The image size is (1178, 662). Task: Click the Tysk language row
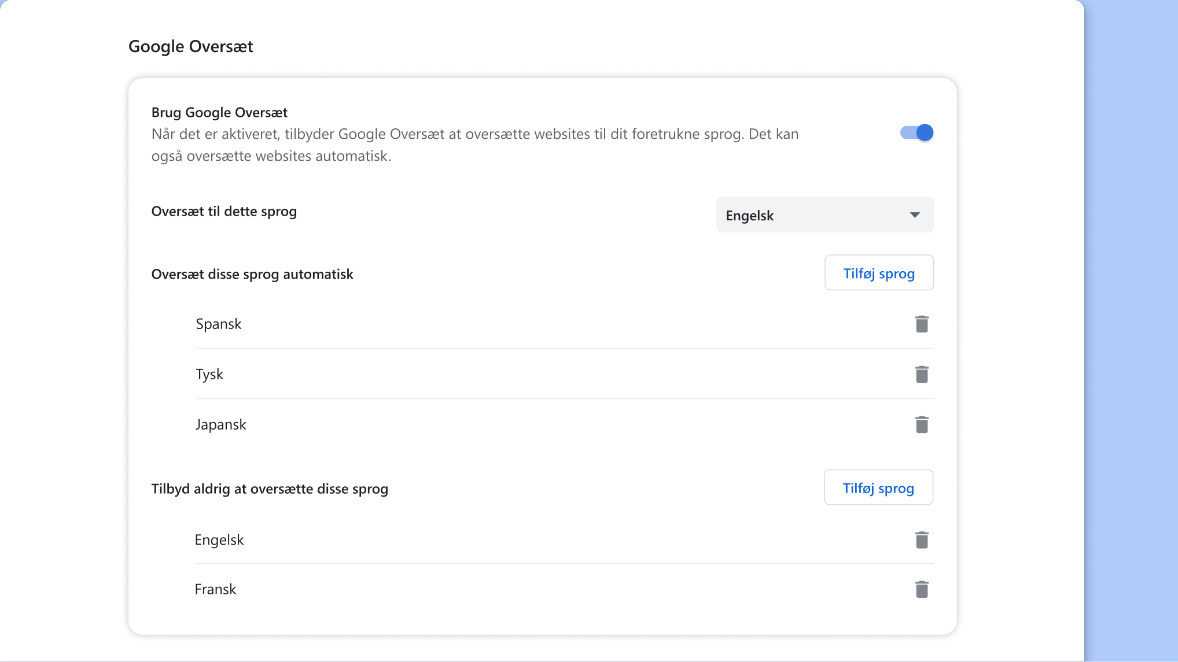point(209,374)
